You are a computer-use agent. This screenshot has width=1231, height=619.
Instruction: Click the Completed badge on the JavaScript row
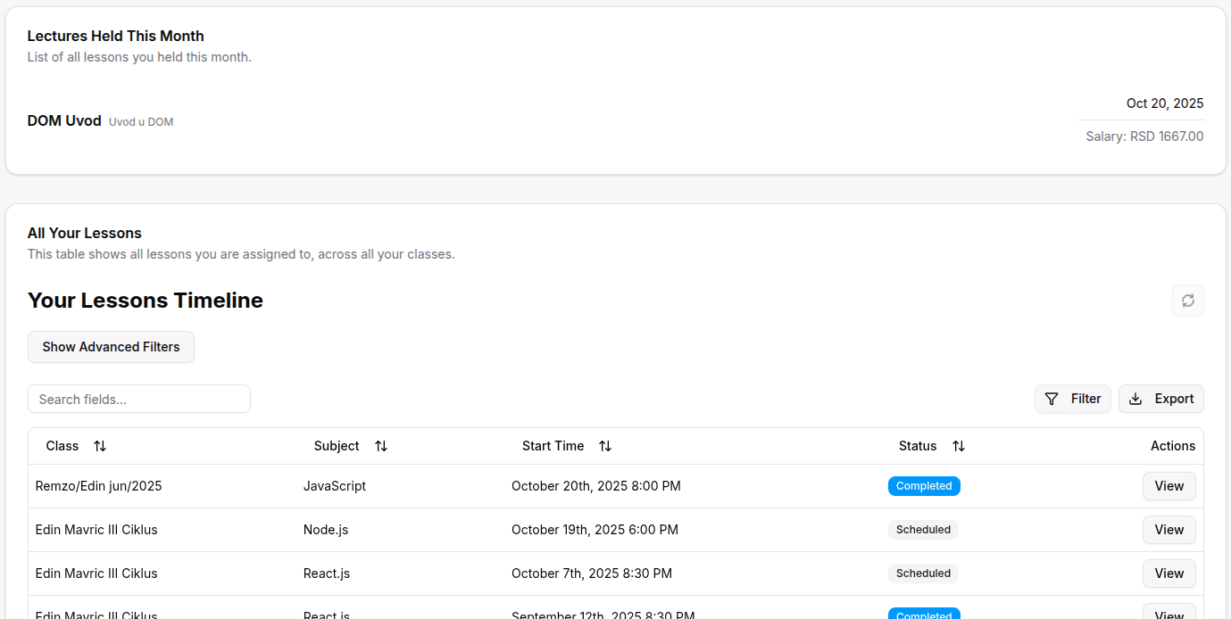[x=924, y=486]
